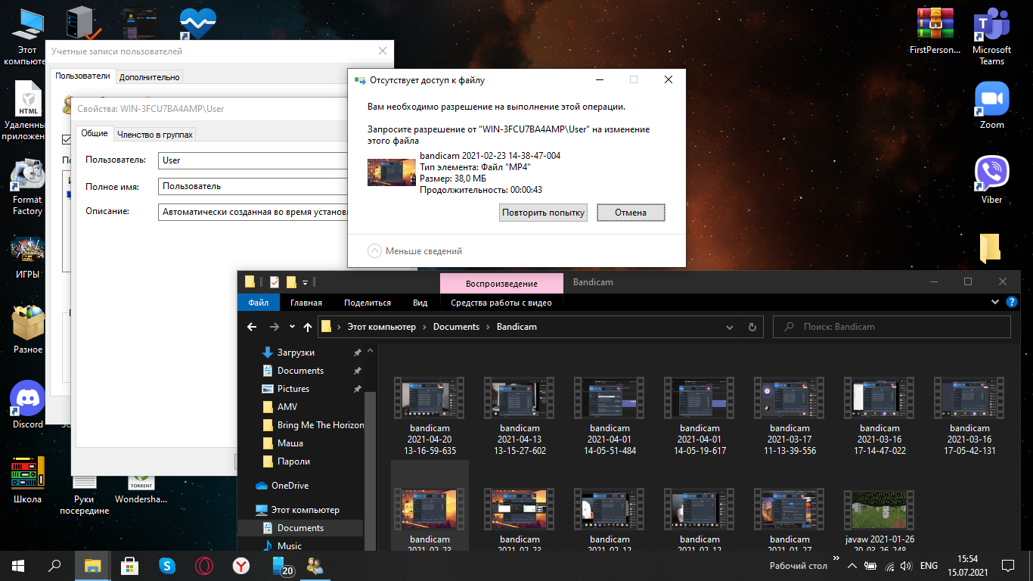The width and height of the screenshot is (1033, 581).
Task: Open FirstPerson WinRAR archive on desktop
Action: tap(935, 32)
